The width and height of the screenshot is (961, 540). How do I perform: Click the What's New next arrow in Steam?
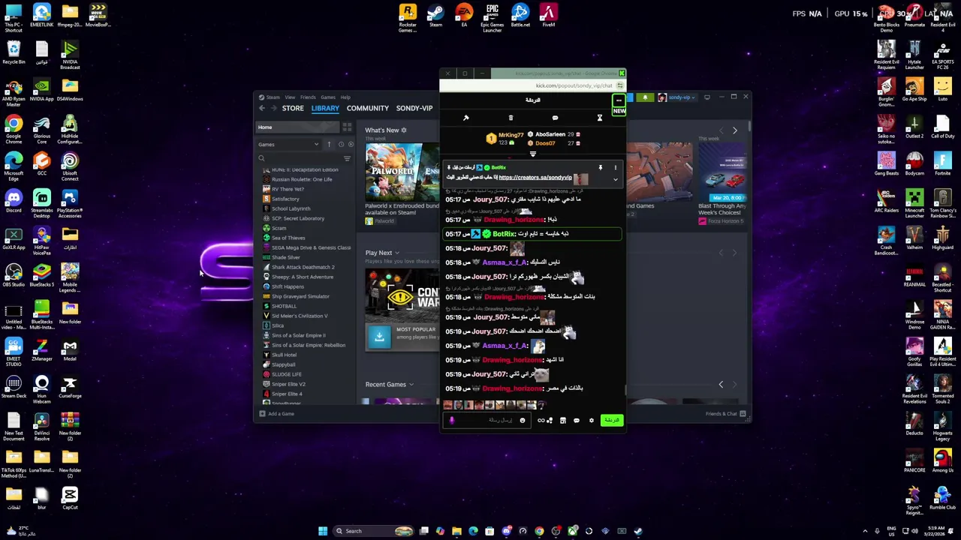(x=734, y=130)
